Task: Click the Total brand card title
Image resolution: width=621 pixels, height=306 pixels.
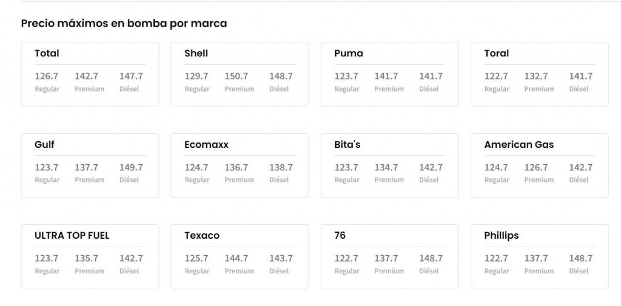Action: pos(47,53)
